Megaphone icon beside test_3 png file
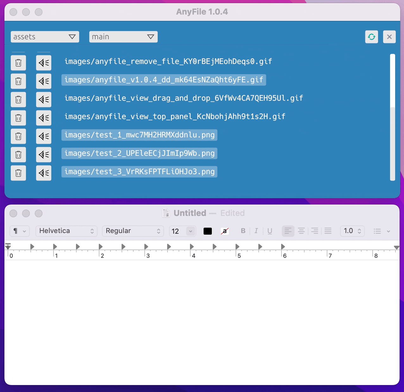This screenshot has width=404, height=392. pyautogui.click(x=44, y=173)
